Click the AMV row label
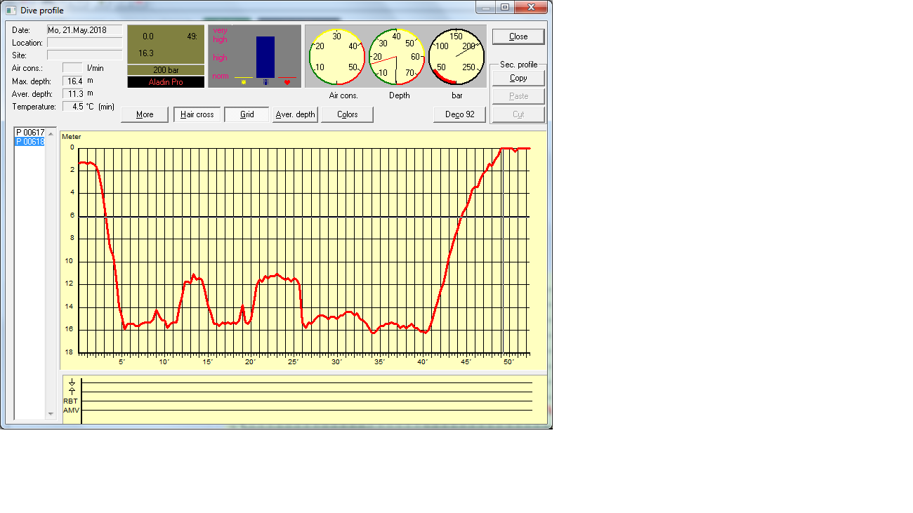 point(72,410)
